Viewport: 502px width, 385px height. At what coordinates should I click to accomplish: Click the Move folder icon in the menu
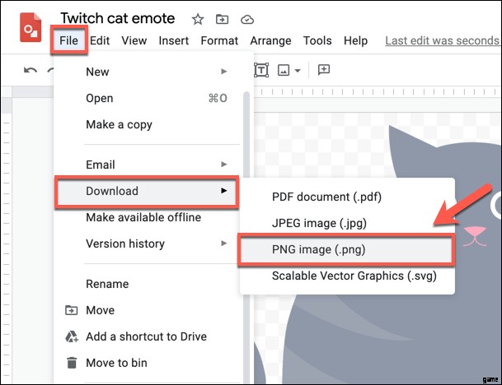(71, 310)
